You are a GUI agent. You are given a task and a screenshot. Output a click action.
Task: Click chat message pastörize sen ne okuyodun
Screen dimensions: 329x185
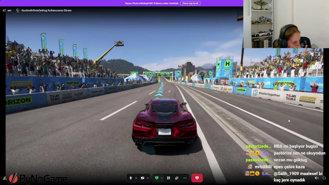tap(299, 153)
